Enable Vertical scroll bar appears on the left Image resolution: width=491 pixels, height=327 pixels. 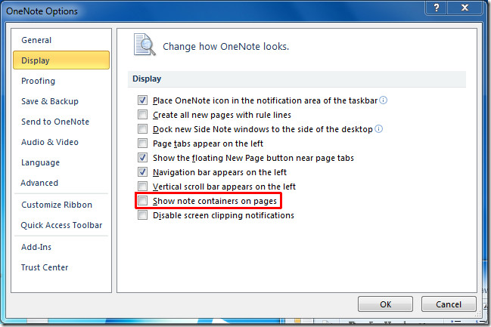coord(142,187)
